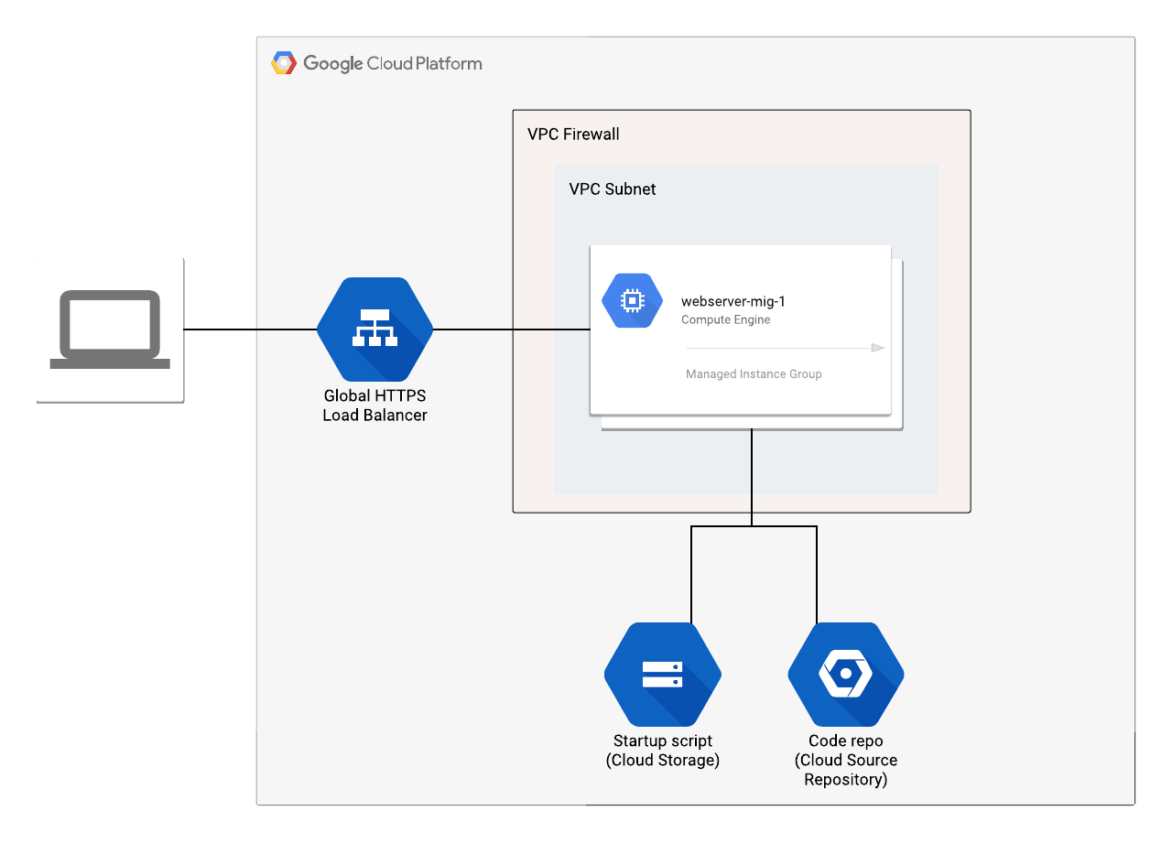This screenshot has width=1172, height=843.
Task: Click the Google Cloud Platform logo icon
Action: 284,63
